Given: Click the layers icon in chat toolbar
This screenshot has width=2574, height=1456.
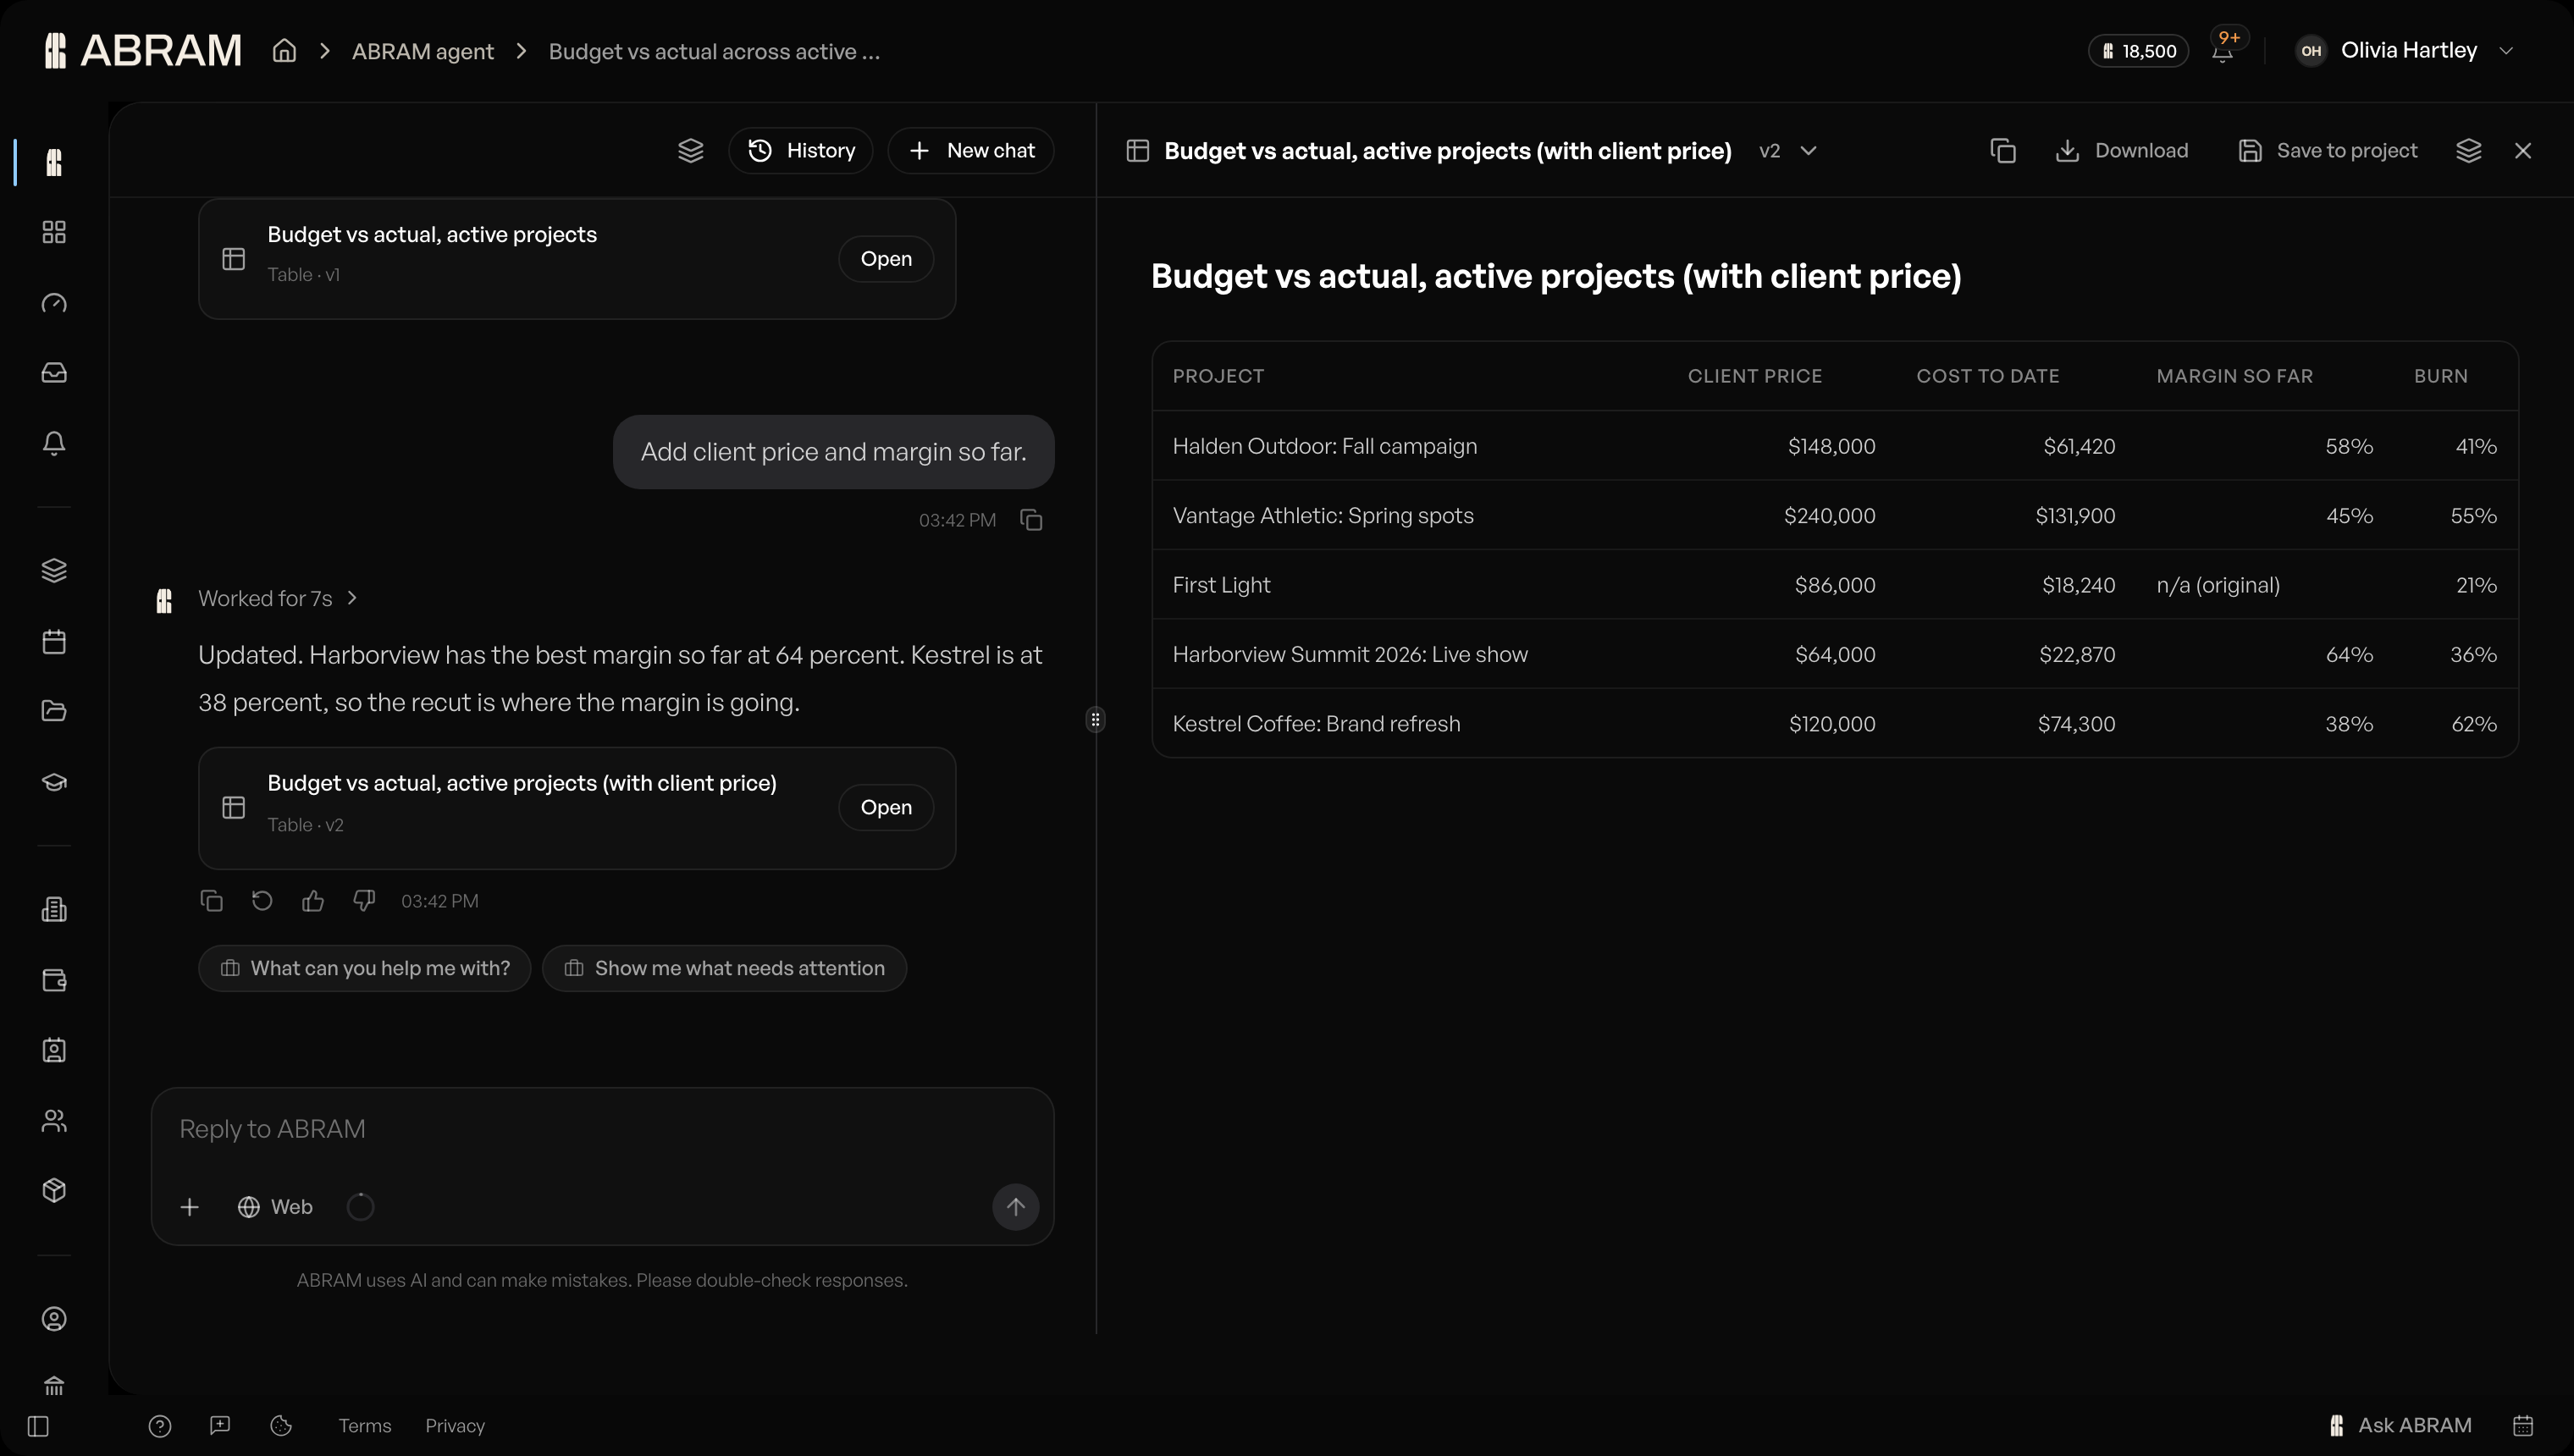Looking at the screenshot, I should (x=691, y=150).
